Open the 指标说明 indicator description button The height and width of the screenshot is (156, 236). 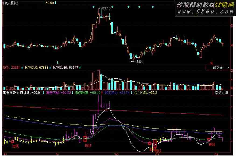[x=221, y=93]
